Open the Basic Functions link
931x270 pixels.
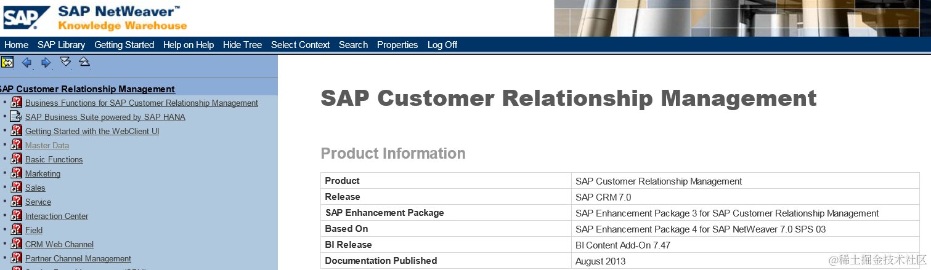(54, 159)
